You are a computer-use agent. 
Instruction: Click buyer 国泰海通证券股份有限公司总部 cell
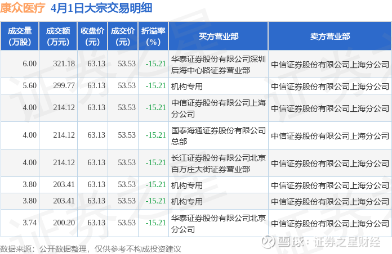(x=219, y=136)
